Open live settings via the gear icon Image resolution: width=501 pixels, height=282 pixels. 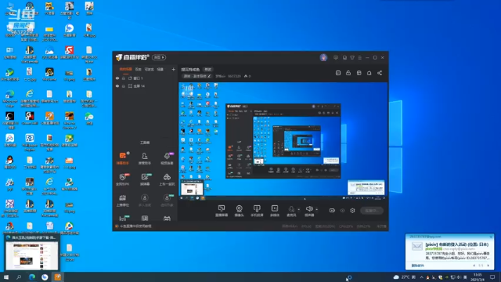click(352, 211)
